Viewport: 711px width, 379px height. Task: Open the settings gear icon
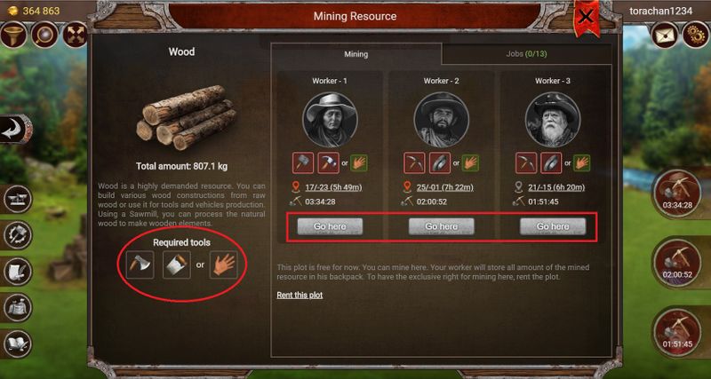pyautogui.click(x=696, y=36)
